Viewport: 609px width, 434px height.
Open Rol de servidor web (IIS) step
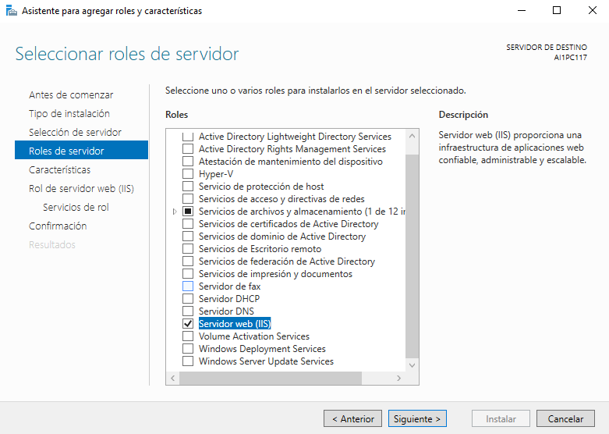coord(81,189)
